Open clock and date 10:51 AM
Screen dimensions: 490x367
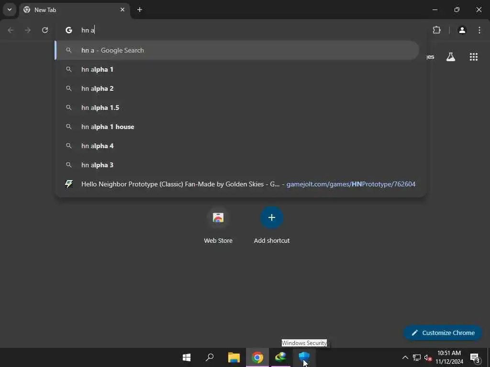coord(449,357)
